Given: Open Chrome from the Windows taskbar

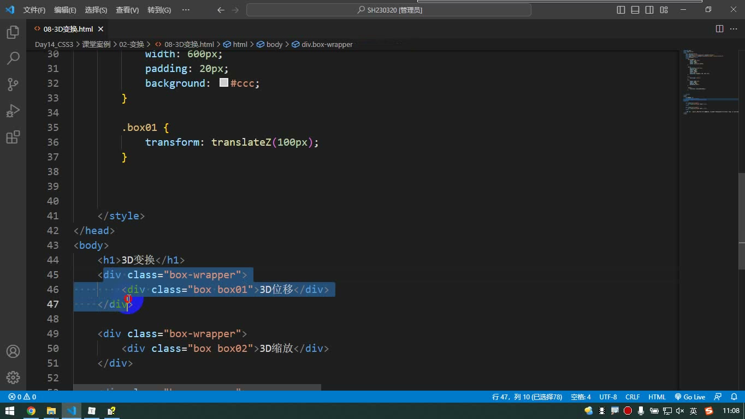Looking at the screenshot, I should [31, 411].
